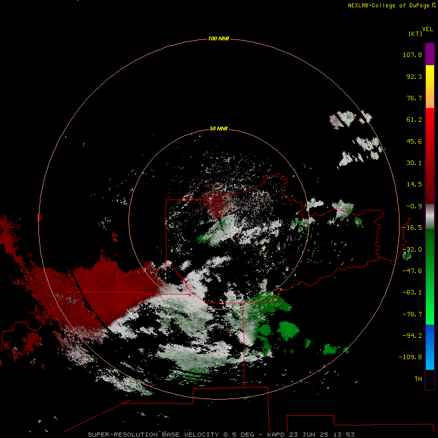
Task: Click the -47.6 velocity legend value
Action: (x=412, y=271)
